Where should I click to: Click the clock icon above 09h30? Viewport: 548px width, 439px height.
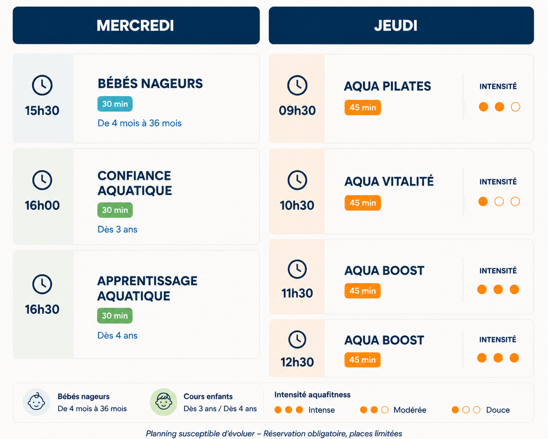click(x=297, y=85)
